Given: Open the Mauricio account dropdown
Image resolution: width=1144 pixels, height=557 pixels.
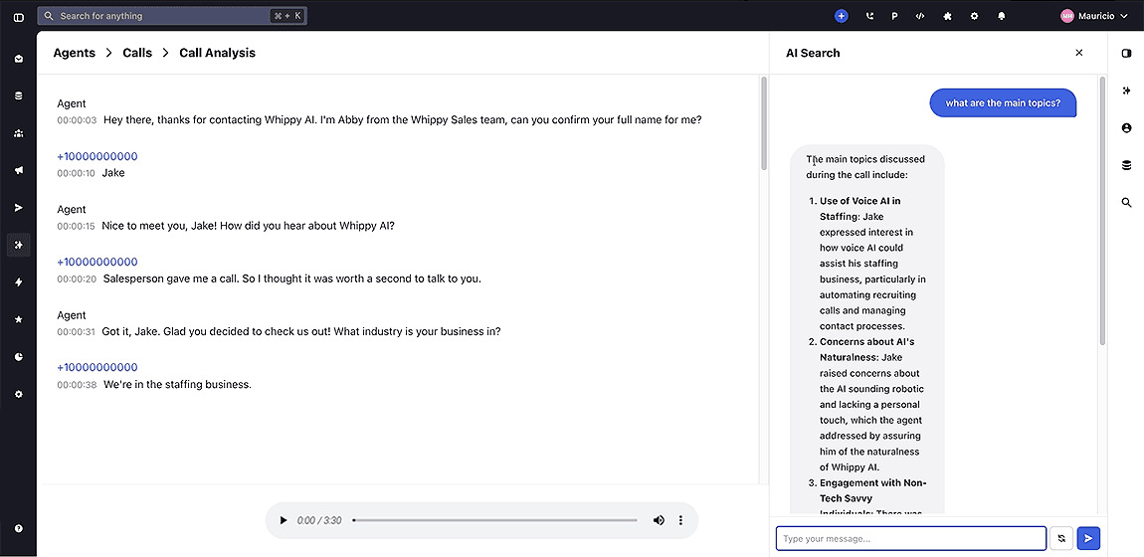Looking at the screenshot, I should (x=1093, y=16).
